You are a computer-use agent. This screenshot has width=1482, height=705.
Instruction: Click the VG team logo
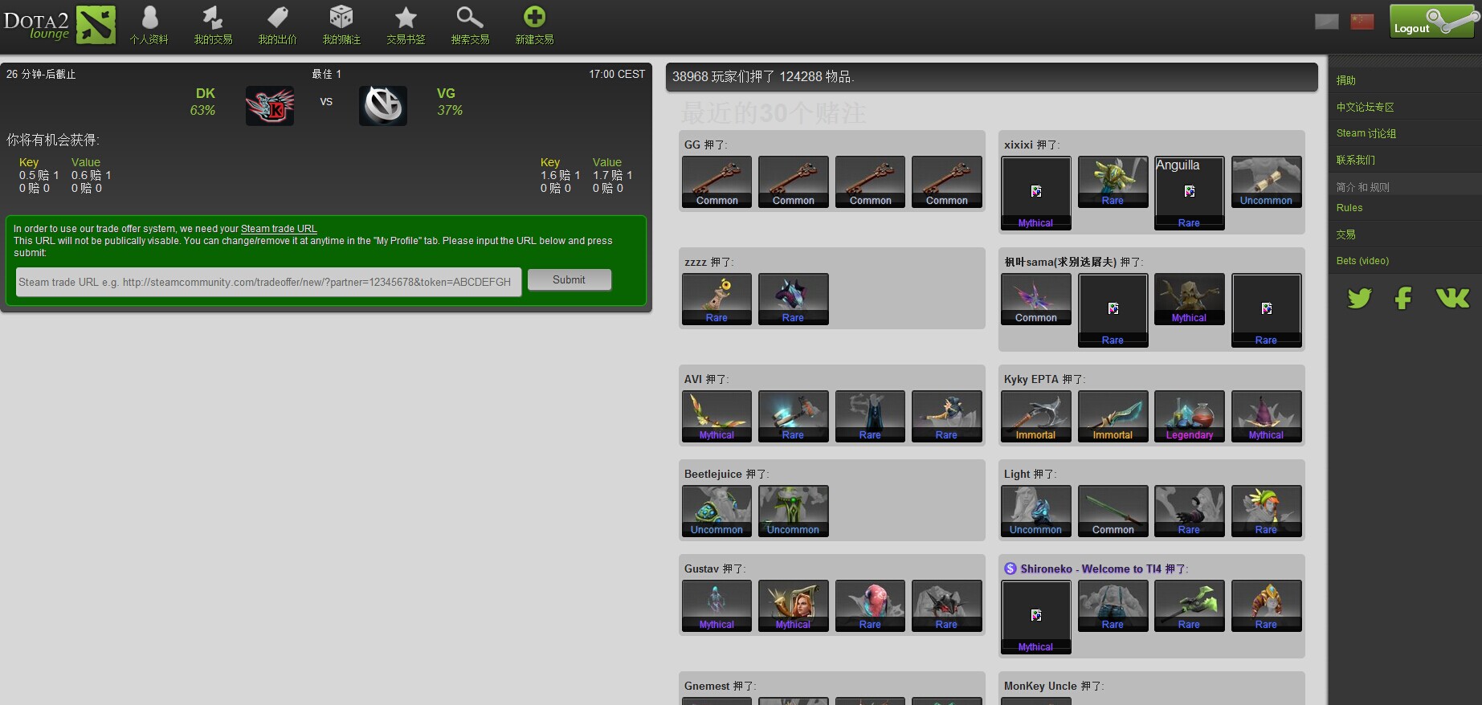[383, 105]
